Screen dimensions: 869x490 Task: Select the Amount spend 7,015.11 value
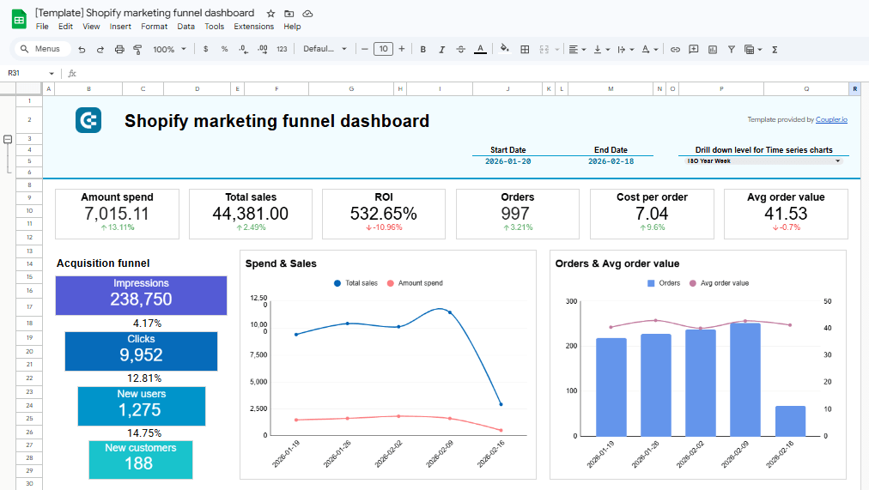(117, 214)
